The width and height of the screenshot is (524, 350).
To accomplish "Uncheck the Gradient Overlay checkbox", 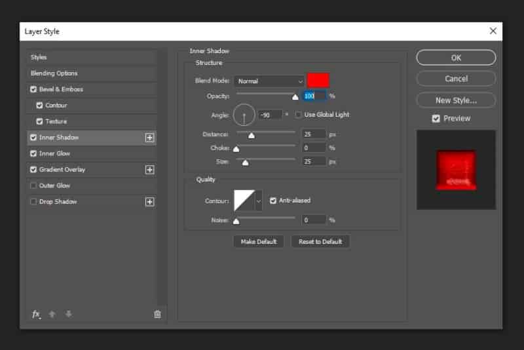I will tap(33, 170).
